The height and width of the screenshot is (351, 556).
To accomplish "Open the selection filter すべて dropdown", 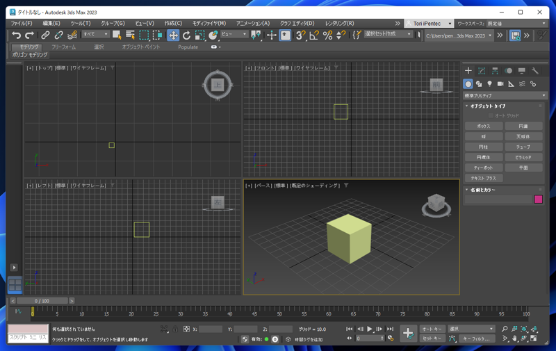I will 96,34.
